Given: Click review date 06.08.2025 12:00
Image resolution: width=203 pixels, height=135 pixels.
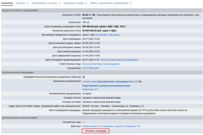Looking at the screenshot, I should (91, 47).
